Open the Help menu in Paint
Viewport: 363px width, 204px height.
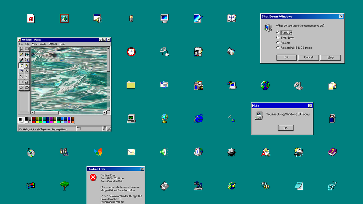tap(62, 44)
